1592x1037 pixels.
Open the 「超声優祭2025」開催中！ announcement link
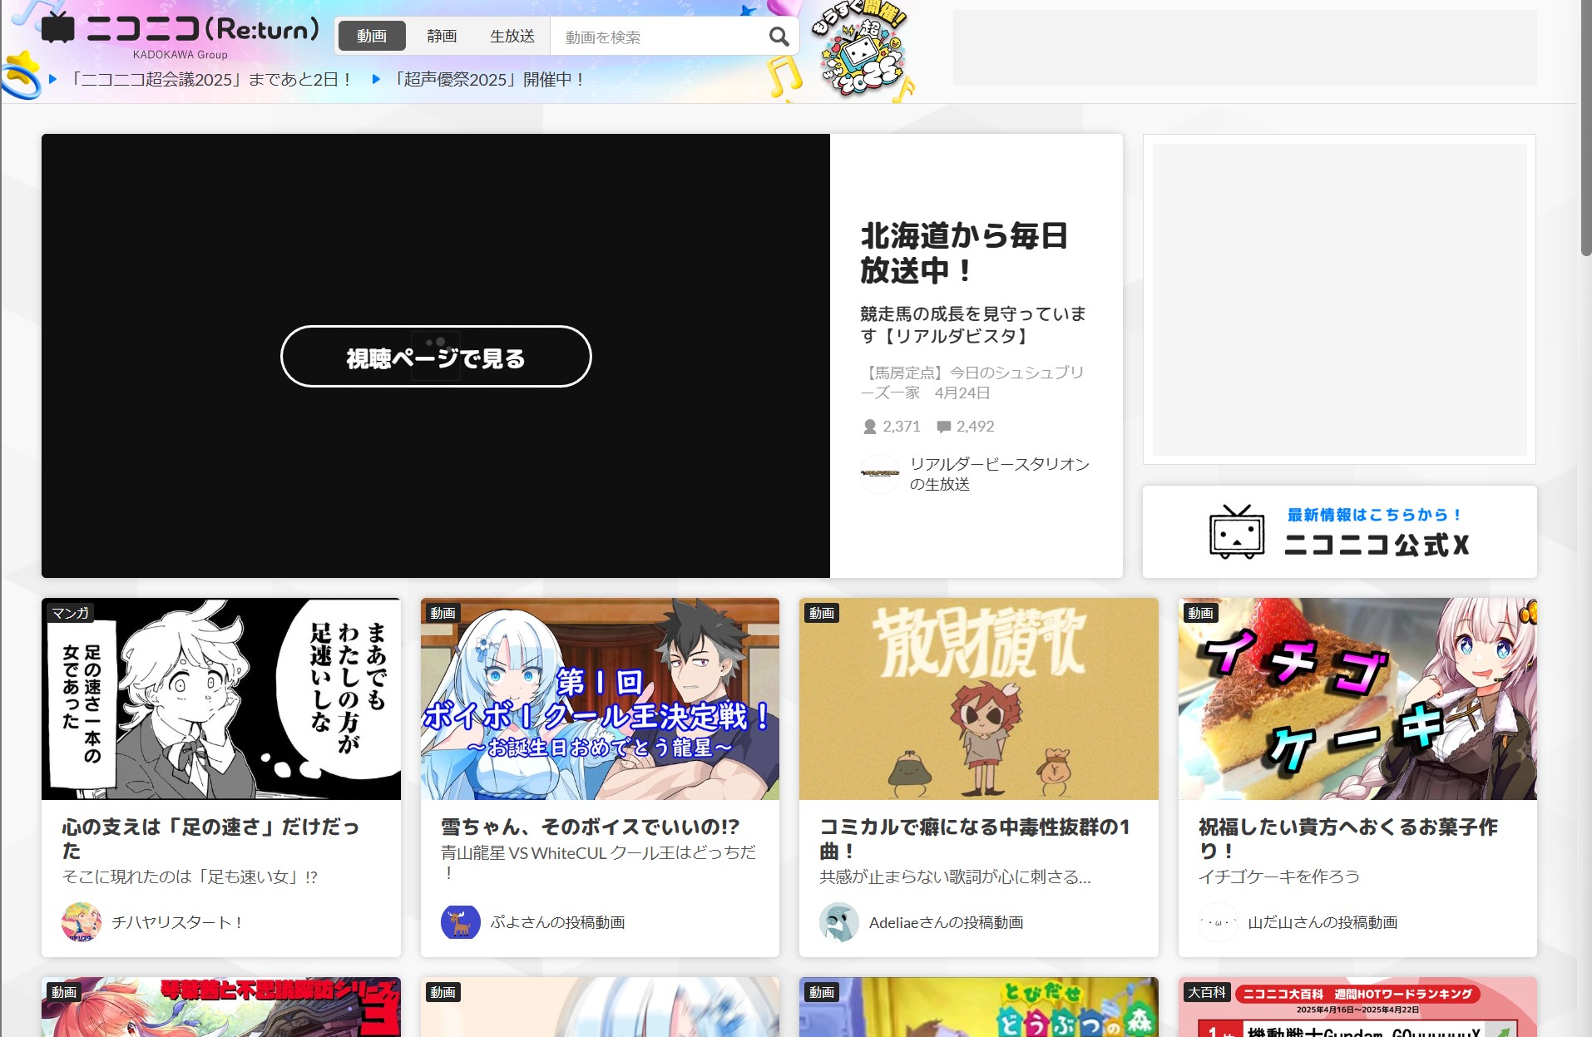tap(488, 80)
